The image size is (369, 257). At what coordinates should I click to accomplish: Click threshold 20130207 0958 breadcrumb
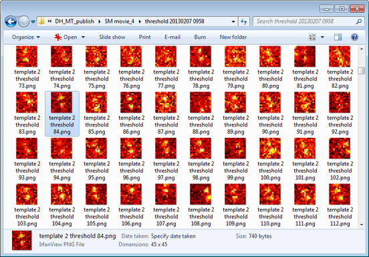174,21
